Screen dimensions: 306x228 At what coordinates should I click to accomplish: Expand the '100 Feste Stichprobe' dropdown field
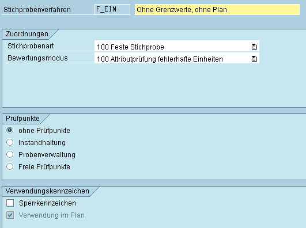point(177,47)
